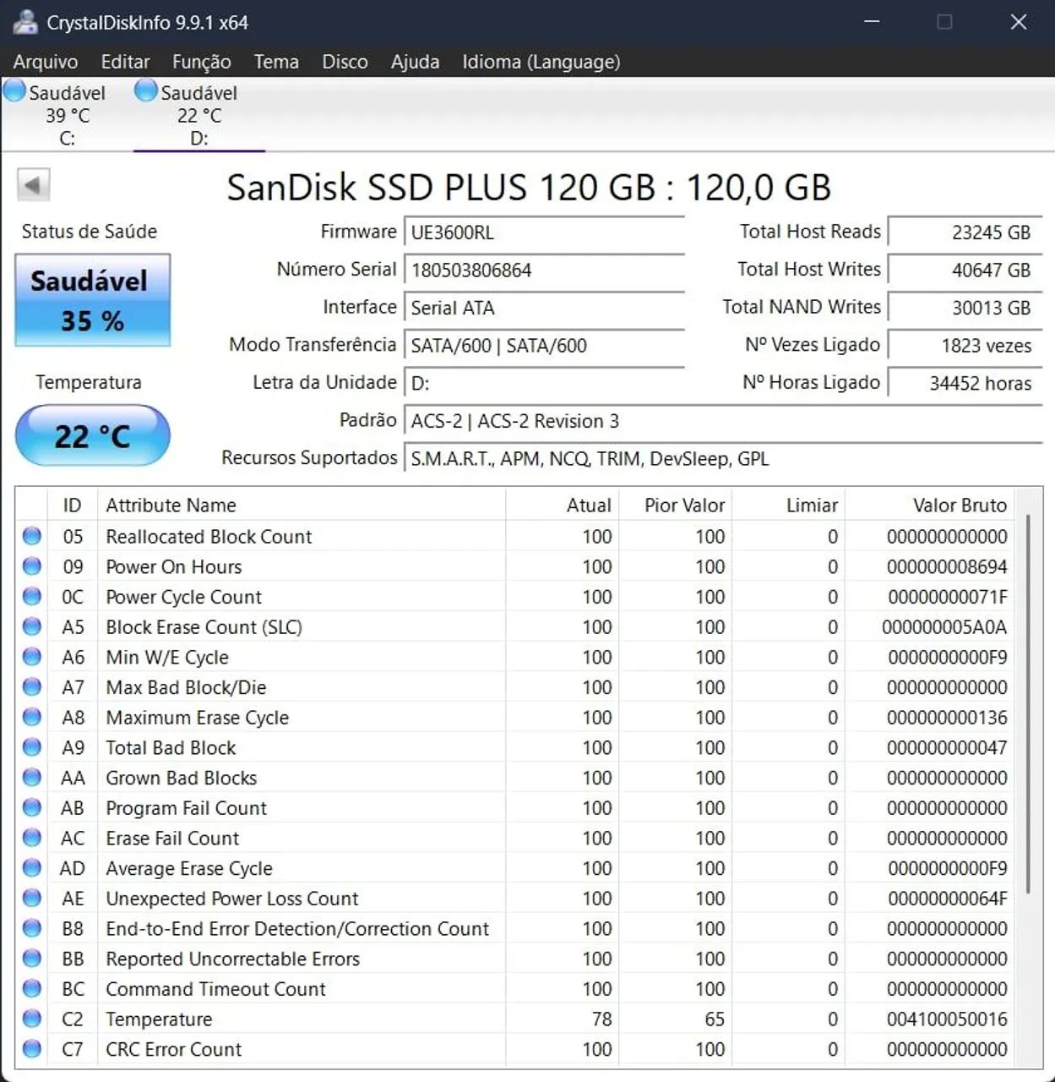Click the previous disk arrow button

click(34, 184)
